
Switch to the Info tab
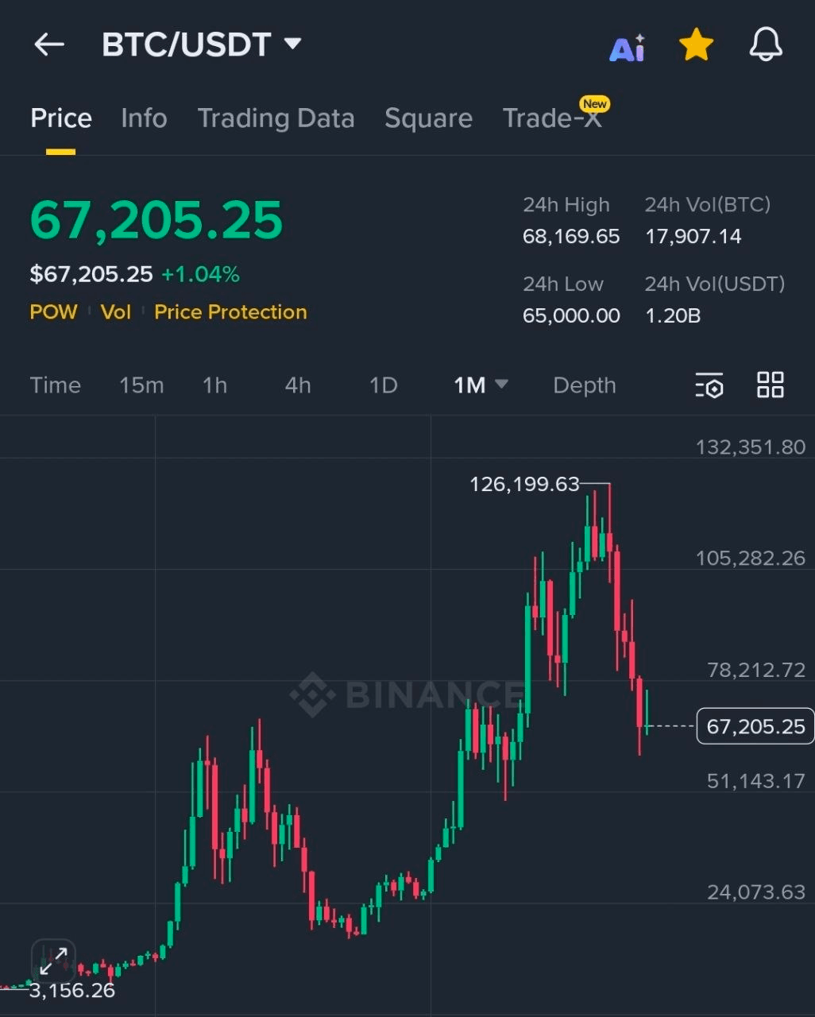point(144,118)
